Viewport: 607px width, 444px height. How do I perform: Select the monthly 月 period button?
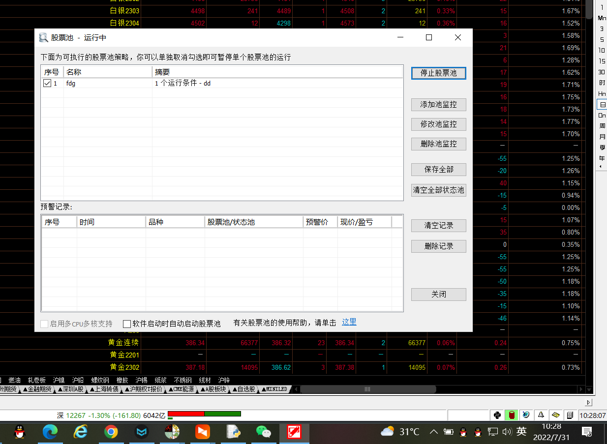tap(602, 137)
